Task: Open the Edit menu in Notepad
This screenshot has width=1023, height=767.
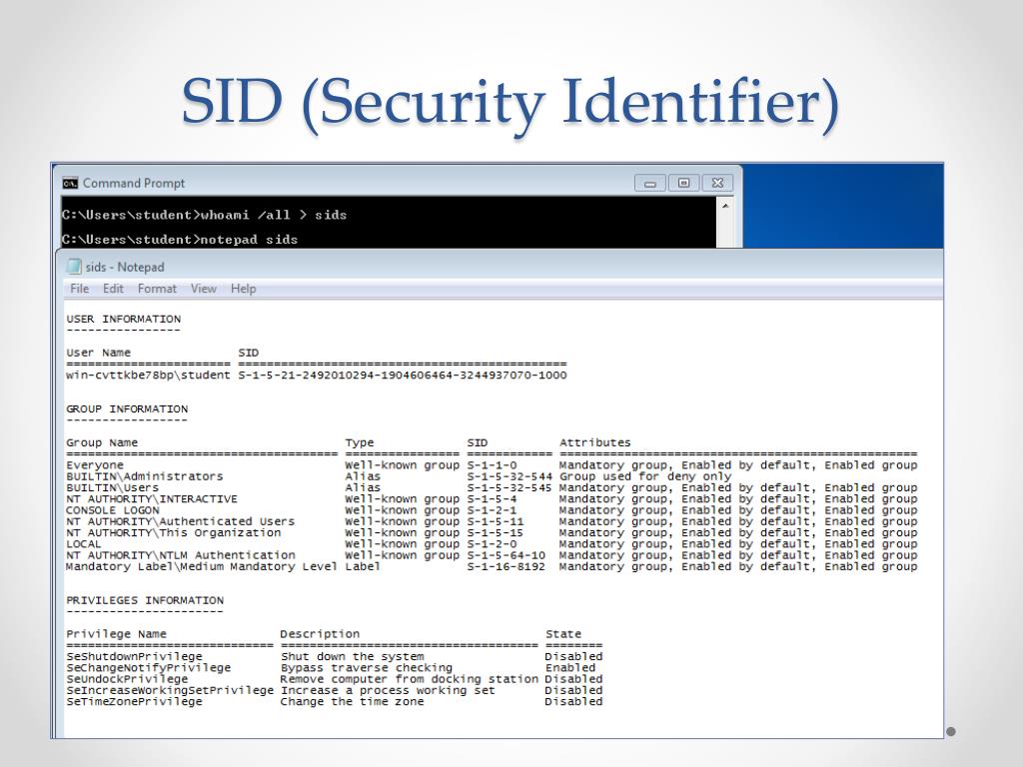Action: pos(113,289)
